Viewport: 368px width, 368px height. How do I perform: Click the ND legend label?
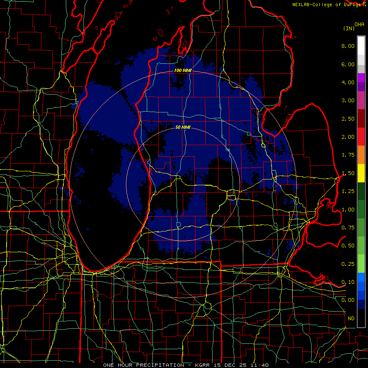tap(351, 319)
